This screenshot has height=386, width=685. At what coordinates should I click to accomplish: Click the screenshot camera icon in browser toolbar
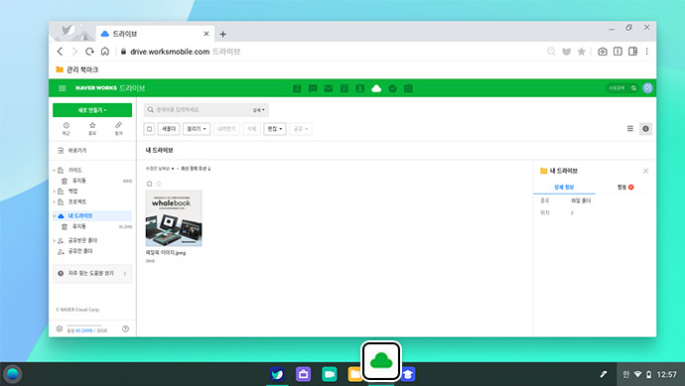pyautogui.click(x=603, y=52)
